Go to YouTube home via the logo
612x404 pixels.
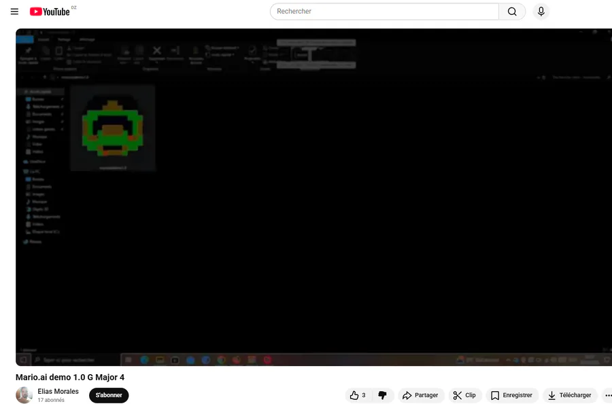tap(50, 12)
